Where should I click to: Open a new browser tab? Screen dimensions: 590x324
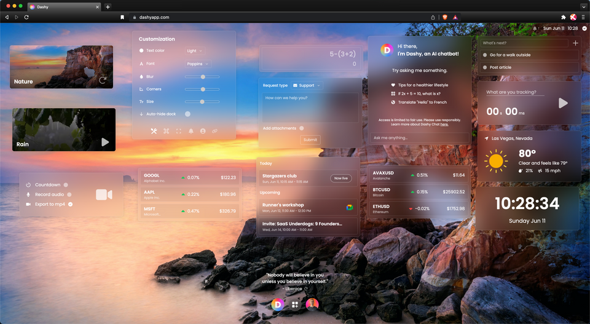pos(108,7)
